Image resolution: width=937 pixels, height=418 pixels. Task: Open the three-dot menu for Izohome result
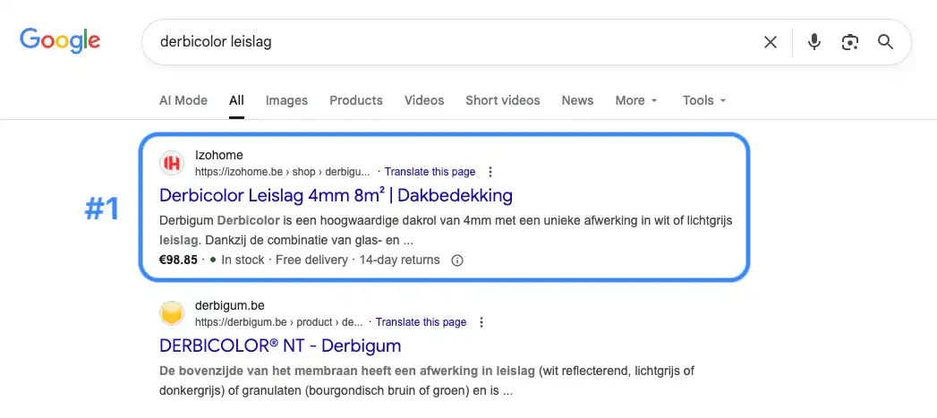[x=490, y=172]
